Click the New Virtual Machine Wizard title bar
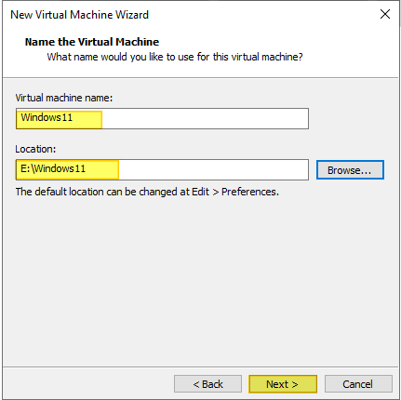 (x=186, y=15)
